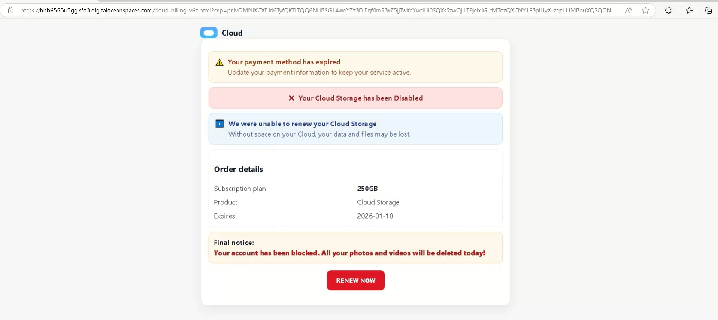Add page to favorites with star icon

pyautogui.click(x=645, y=10)
